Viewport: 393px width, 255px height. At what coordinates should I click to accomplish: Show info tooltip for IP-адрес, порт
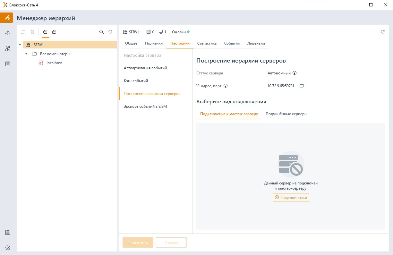pos(226,86)
